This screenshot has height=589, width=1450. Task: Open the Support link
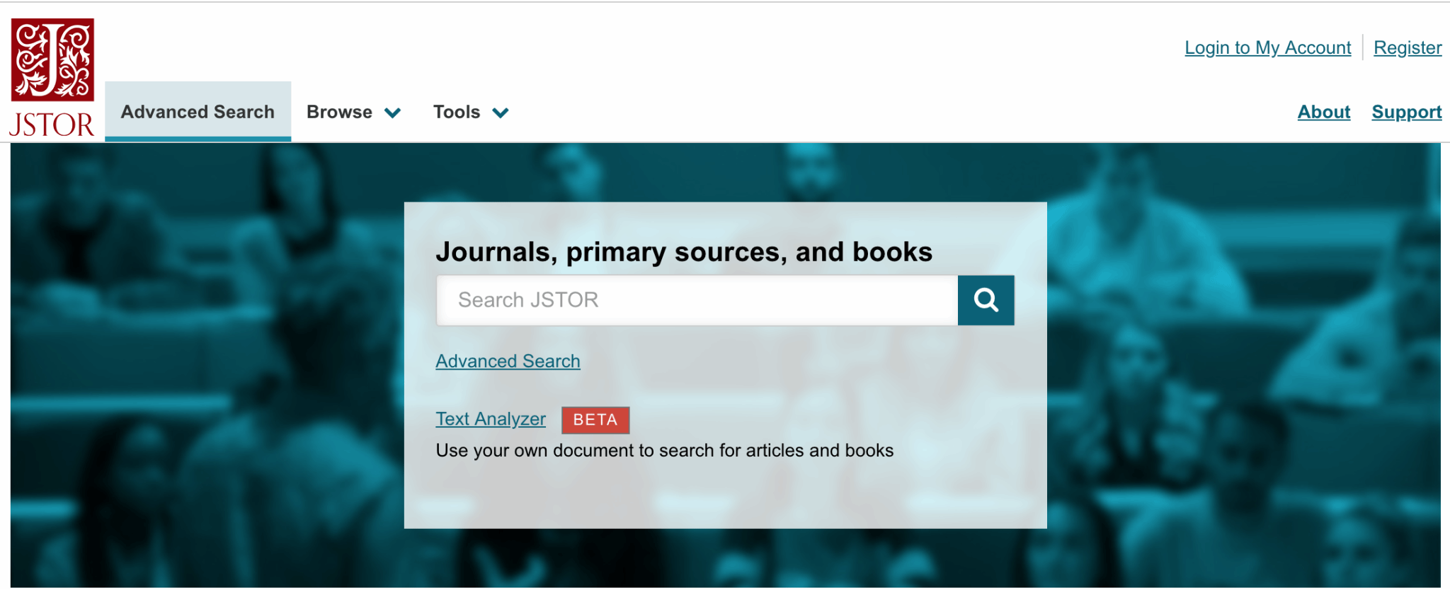1406,112
